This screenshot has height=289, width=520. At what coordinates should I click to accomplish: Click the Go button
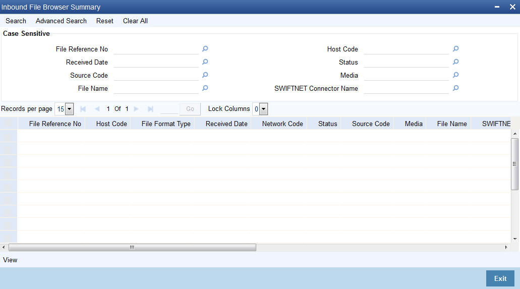tap(190, 109)
